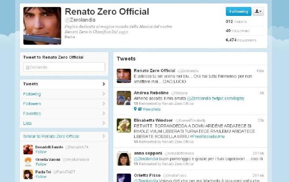289x182 pixels.
Task: Click the chevron arrow on the Lists row
Action: 104,123
